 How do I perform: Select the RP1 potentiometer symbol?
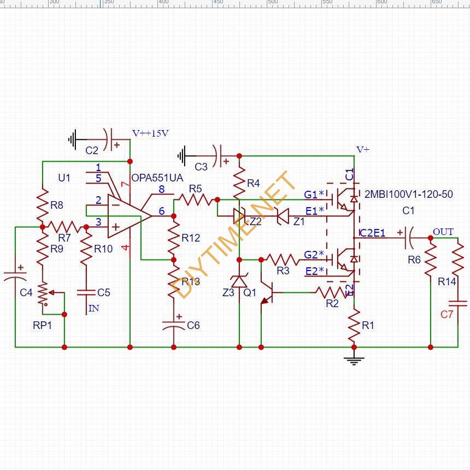(43, 293)
